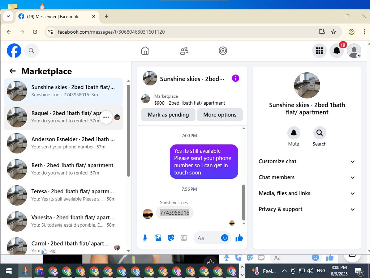Screen dimensions: 370x278
Task: Open the Friends icon in top navigation
Action: [184, 51]
